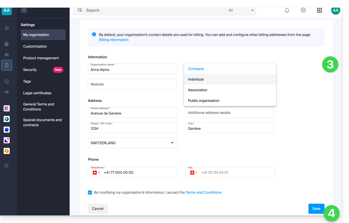
Task: Choose the Association option
Action: 198,90
